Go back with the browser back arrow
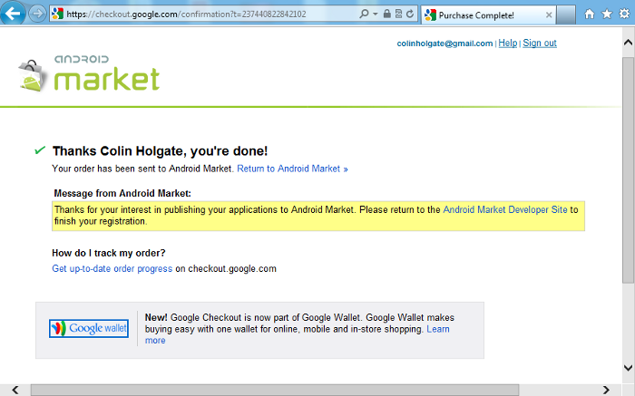This screenshot has width=635, height=396. [13, 14]
